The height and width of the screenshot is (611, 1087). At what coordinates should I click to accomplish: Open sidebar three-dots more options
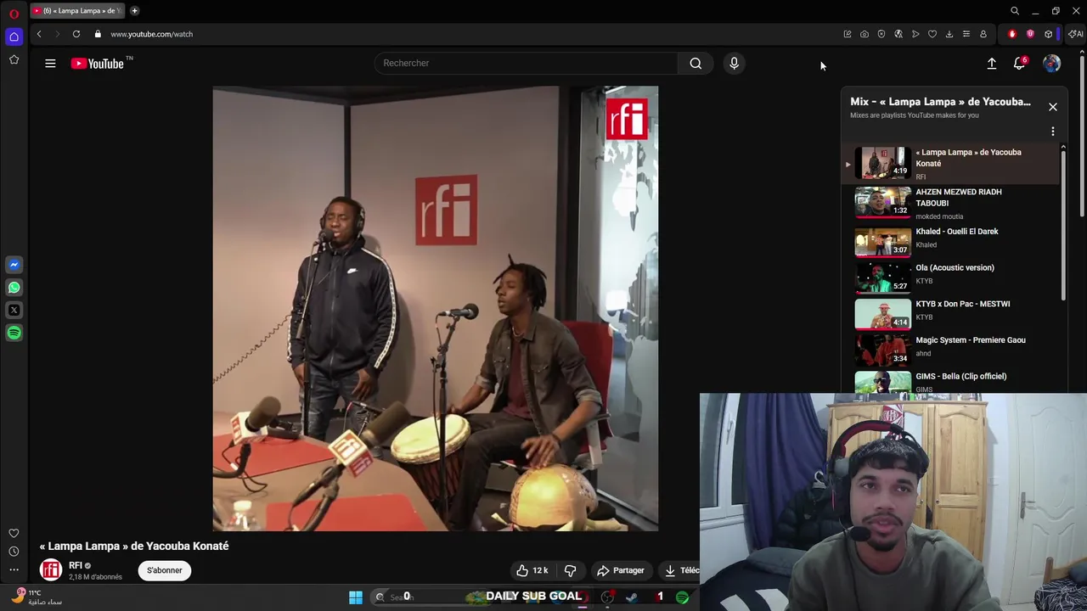click(x=14, y=569)
